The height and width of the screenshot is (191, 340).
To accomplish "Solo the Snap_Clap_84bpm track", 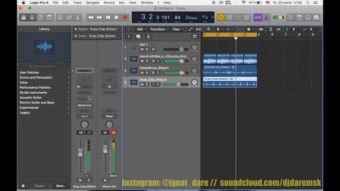I will [147, 84].
